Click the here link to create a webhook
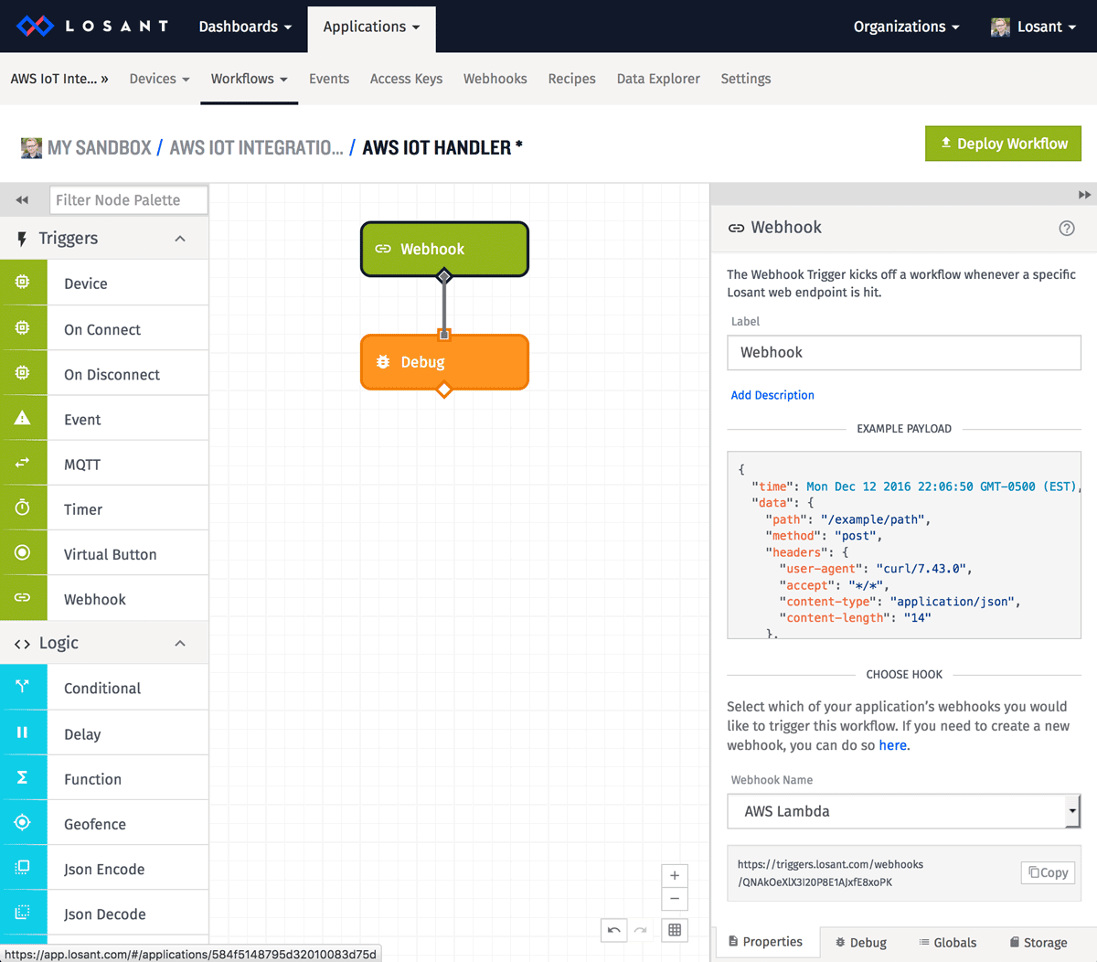 coord(892,744)
